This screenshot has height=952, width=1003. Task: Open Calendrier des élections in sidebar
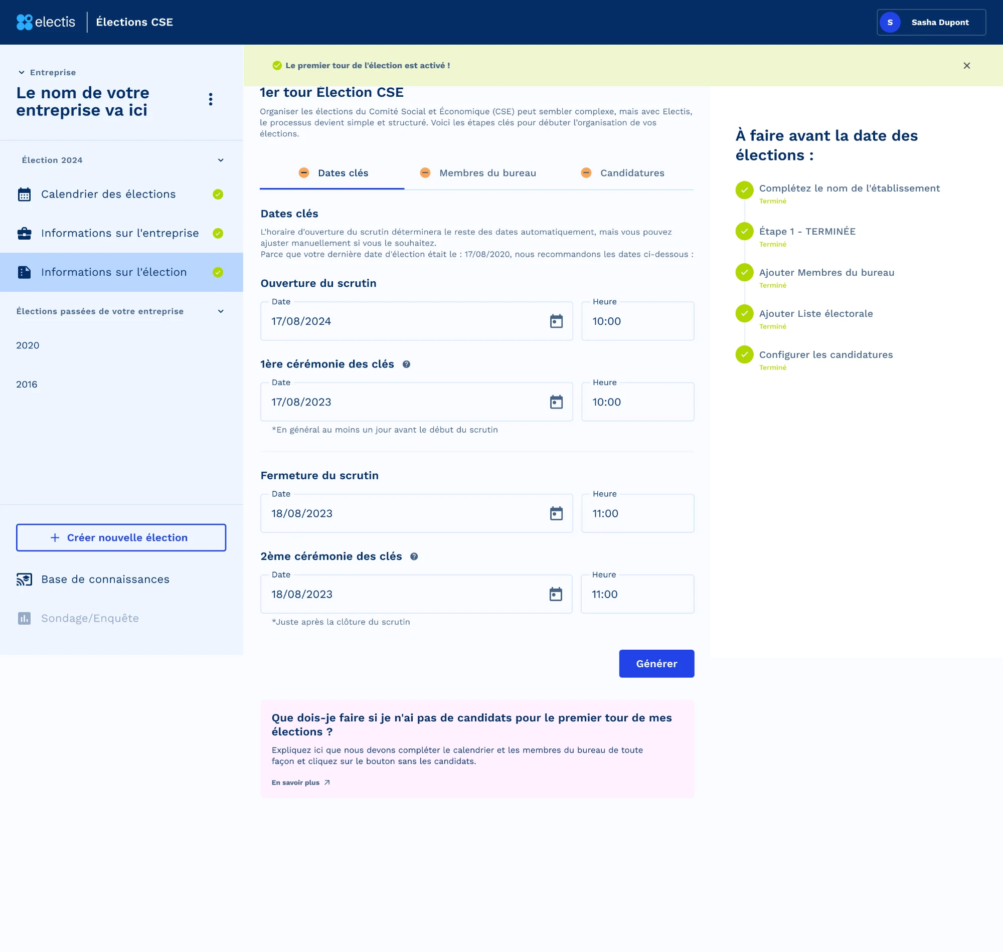click(x=121, y=195)
